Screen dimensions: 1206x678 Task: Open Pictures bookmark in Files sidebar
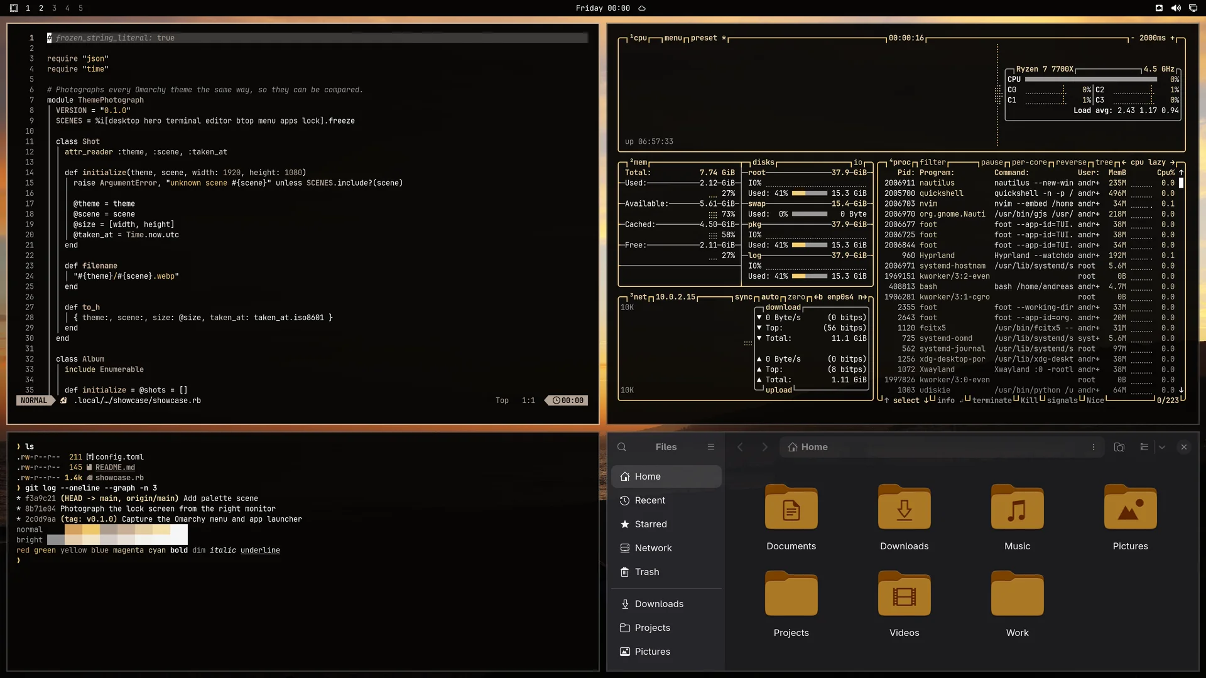point(666,652)
